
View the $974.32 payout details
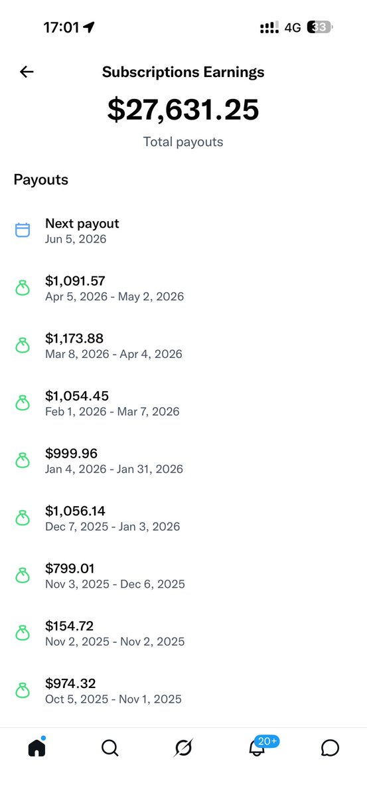pos(183,690)
